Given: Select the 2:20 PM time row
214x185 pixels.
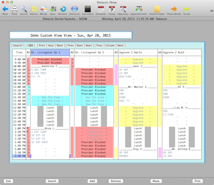Looking at the screenshot, I should (x=19, y=156).
